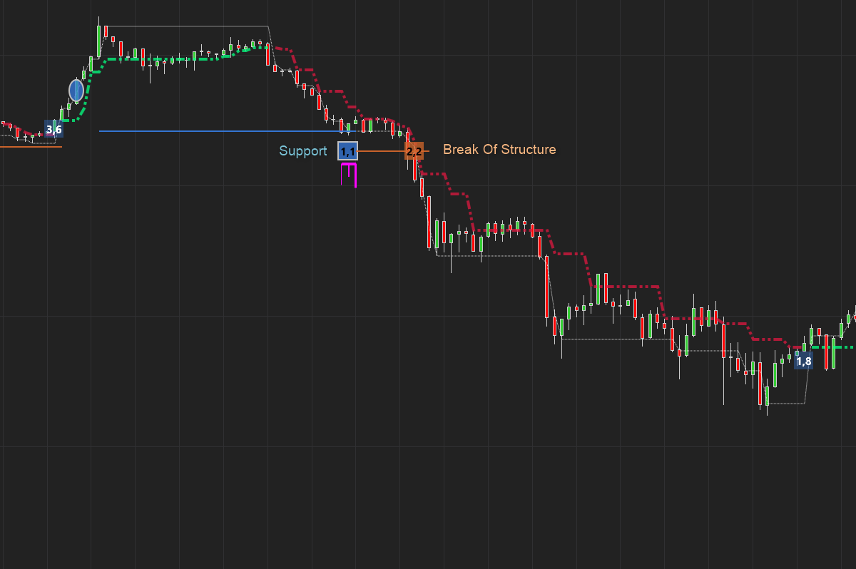Click the tall green candle at the chart high
This screenshot has width=856, height=569.
coord(98,41)
